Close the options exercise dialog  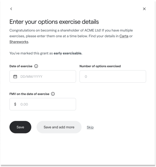pyautogui.click(x=144, y=9)
